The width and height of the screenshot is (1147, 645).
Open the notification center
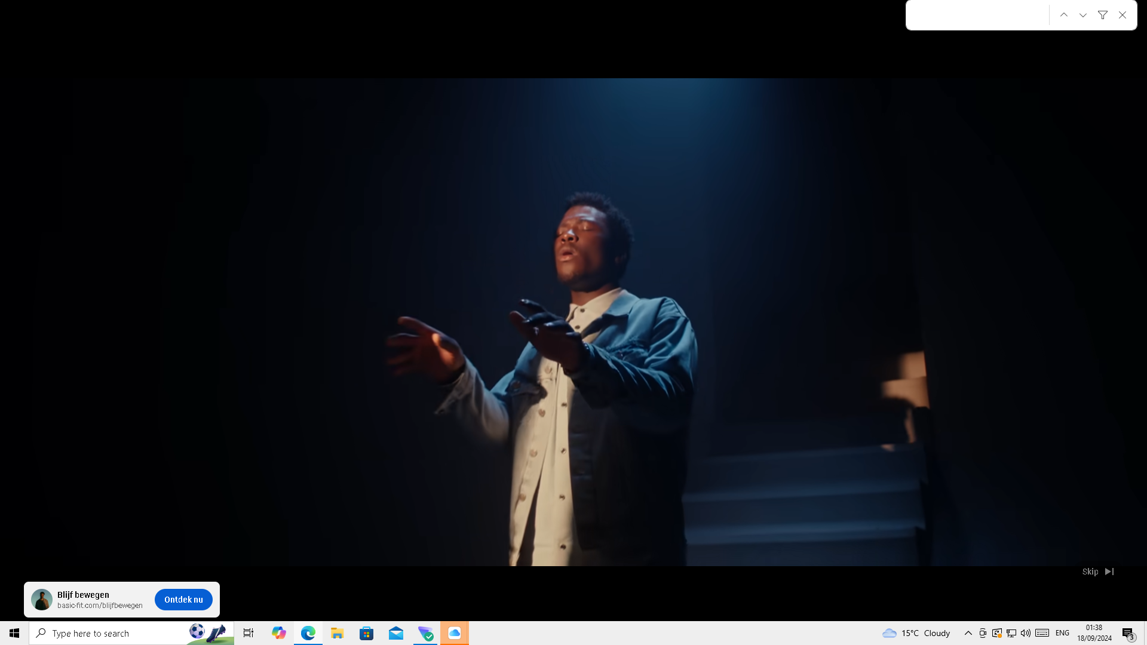click(x=1128, y=633)
